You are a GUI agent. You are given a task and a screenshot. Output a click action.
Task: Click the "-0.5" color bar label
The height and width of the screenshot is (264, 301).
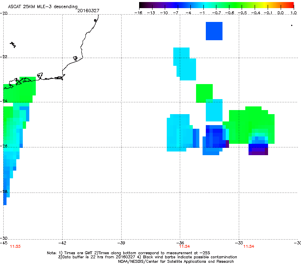click(x=242, y=13)
